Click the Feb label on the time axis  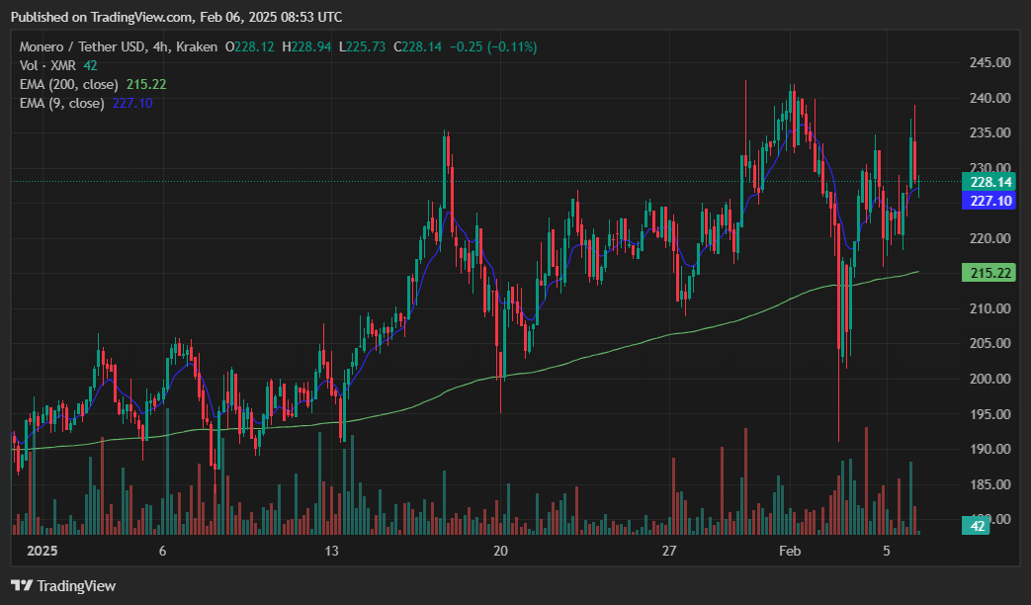pos(791,551)
